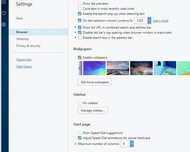Viewport: 190px width, 152px height.
Task: Switch to the Websites settings section
Action: pyautogui.click(x=22, y=39)
